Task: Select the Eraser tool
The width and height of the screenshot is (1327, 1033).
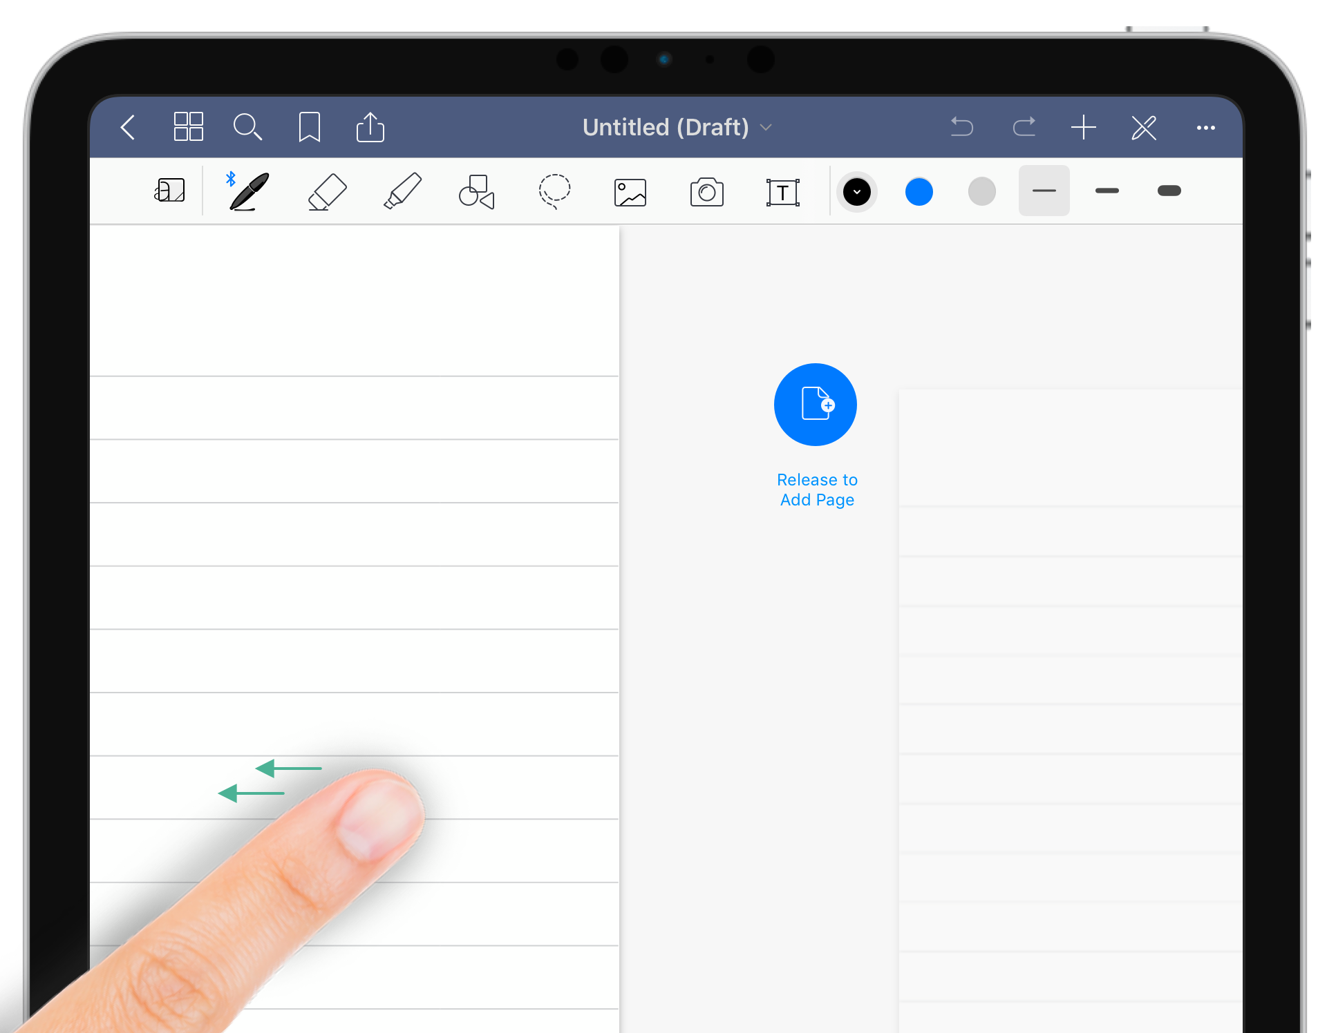Action: click(x=326, y=191)
